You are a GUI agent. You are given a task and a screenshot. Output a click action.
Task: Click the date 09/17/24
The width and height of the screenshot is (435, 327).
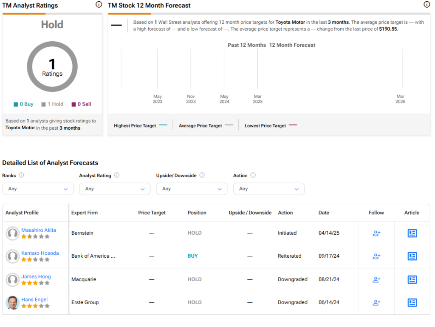pyautogui.click(x=329, y=256)
